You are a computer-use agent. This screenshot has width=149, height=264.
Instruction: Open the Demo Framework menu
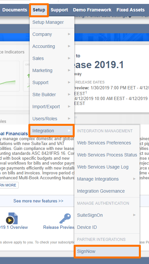coord(92,10)
